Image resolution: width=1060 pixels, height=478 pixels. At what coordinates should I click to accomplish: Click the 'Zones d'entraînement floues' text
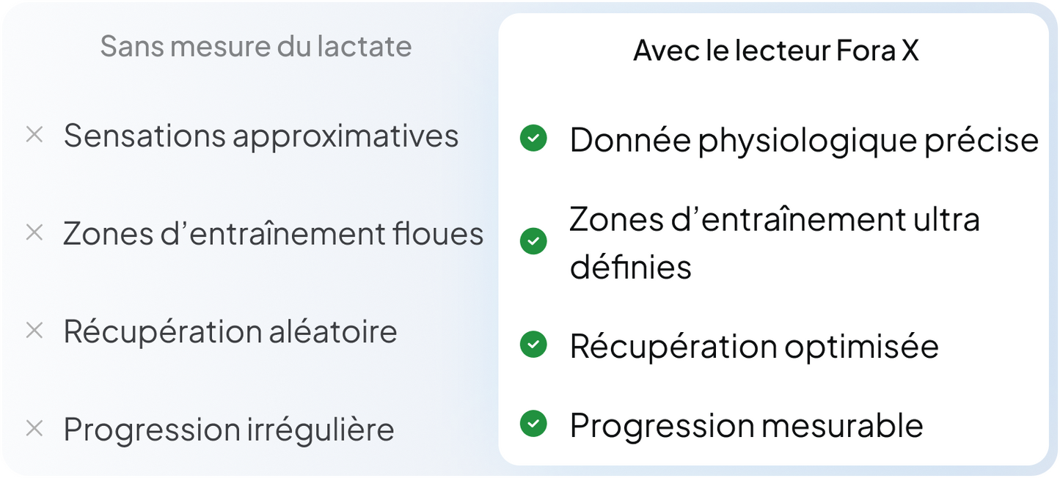[x=274, y=234]
